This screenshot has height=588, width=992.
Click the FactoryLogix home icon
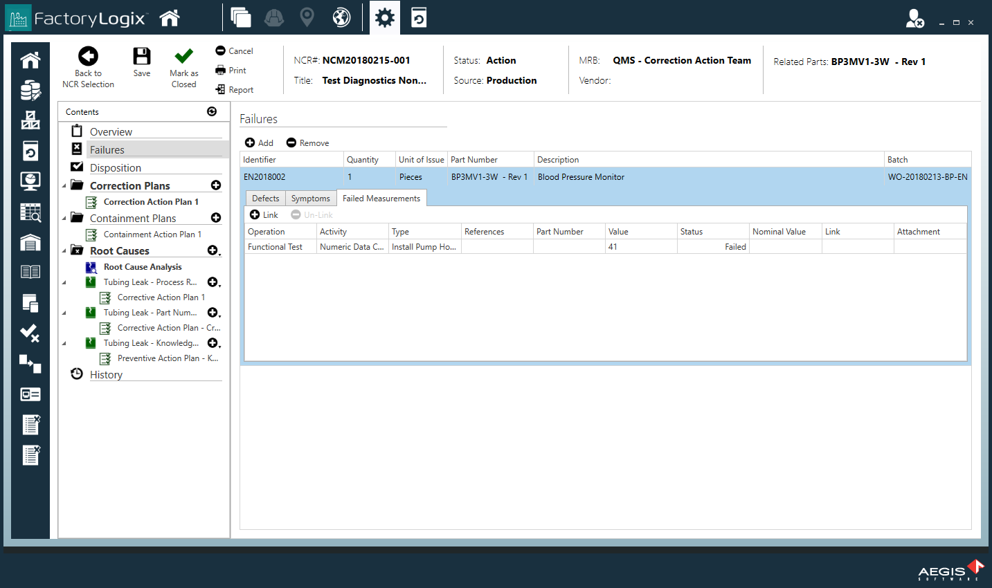click(x=170, y=18)
